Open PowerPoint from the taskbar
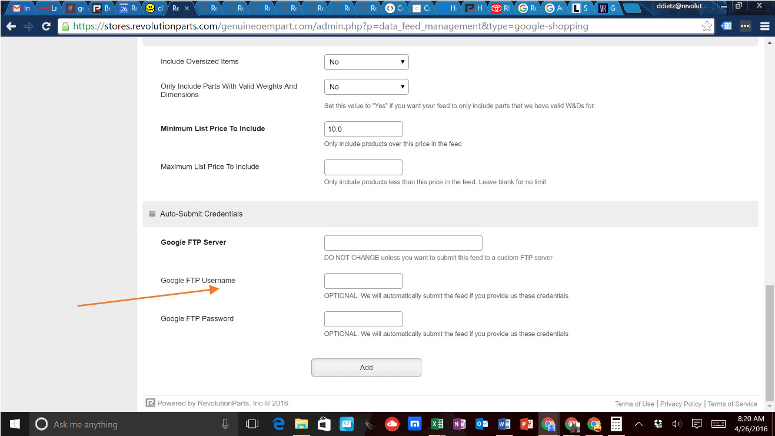This screenshot has width=775, height=436. (527, 424)
